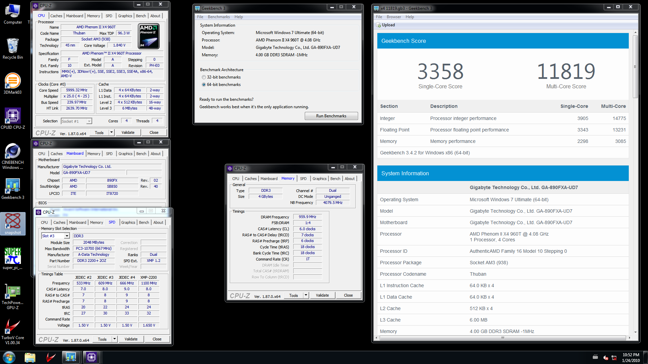Screen dimensions: 648x364
Task: Launch the TechPowerUp GPU-Z desktop shortcut
Action: tap(13, 297)
